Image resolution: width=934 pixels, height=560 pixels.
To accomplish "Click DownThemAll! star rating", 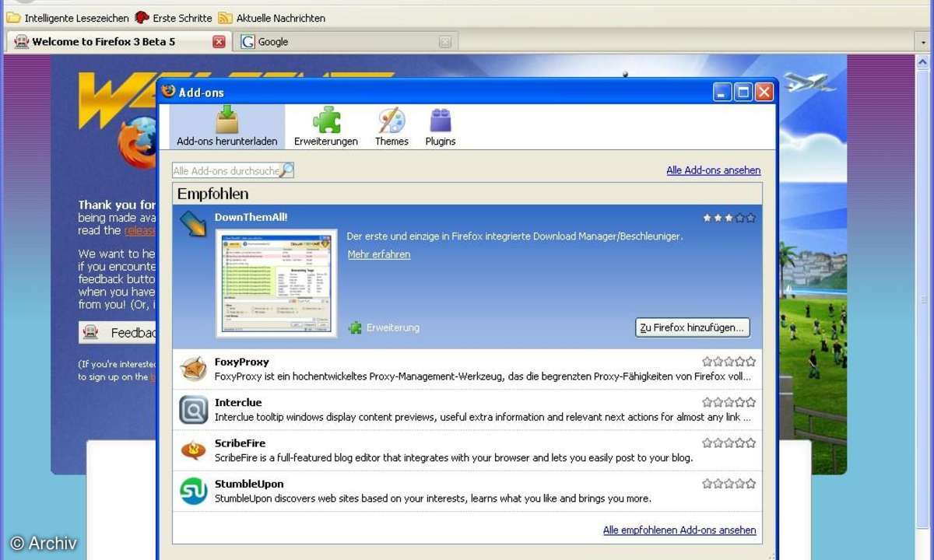I will click(729, 218).
